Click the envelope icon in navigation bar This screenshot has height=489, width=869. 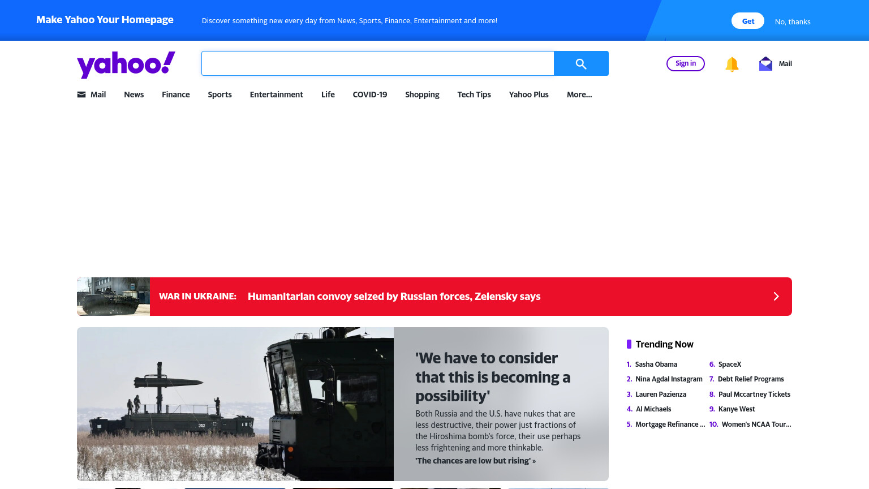tap(81, 95)
